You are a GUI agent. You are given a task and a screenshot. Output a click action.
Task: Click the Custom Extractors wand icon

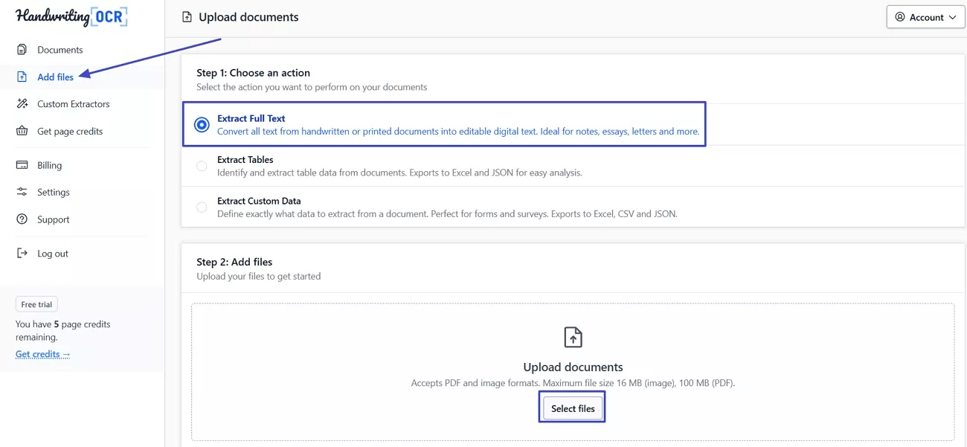22,104
